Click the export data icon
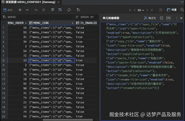Image resolution: width=185 pixels, height=121 pixels. pos(60,10)
